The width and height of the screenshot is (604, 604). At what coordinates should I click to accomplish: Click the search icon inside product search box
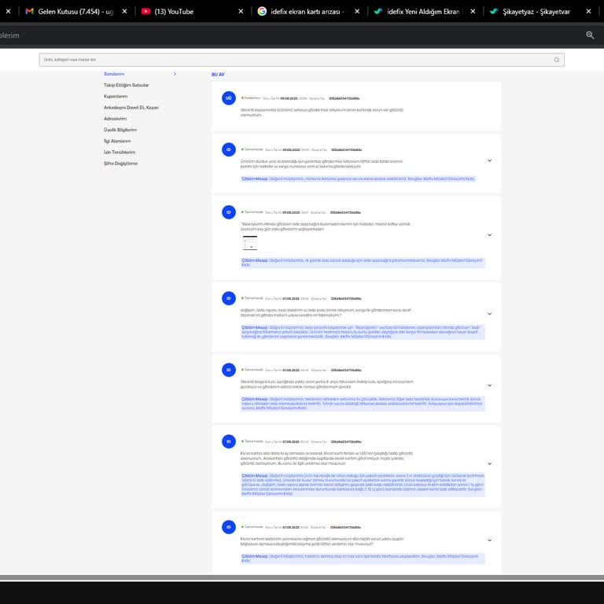pyautogui.click(x=557, y=60)
